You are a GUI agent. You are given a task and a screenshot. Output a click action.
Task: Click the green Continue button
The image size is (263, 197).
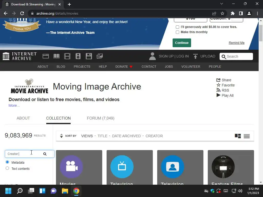tap(182, 43)
